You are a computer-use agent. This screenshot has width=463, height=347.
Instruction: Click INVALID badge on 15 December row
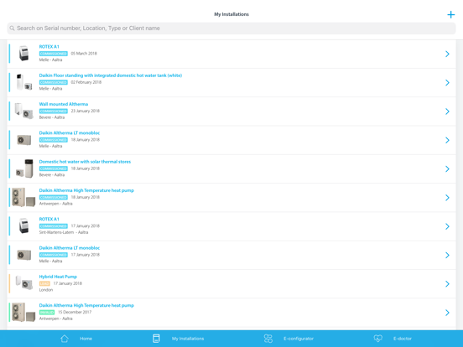pos(47,312)
